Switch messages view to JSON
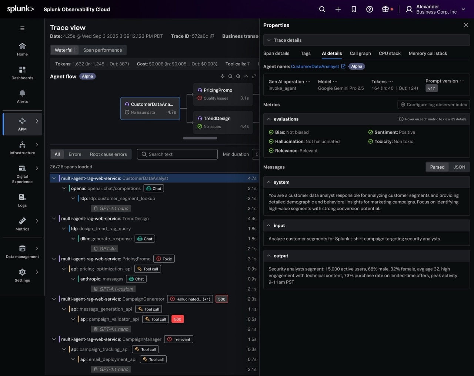The image size is (474, 376). 459,167
